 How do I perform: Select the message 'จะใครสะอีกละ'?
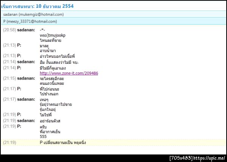click(x=52, y=78)
